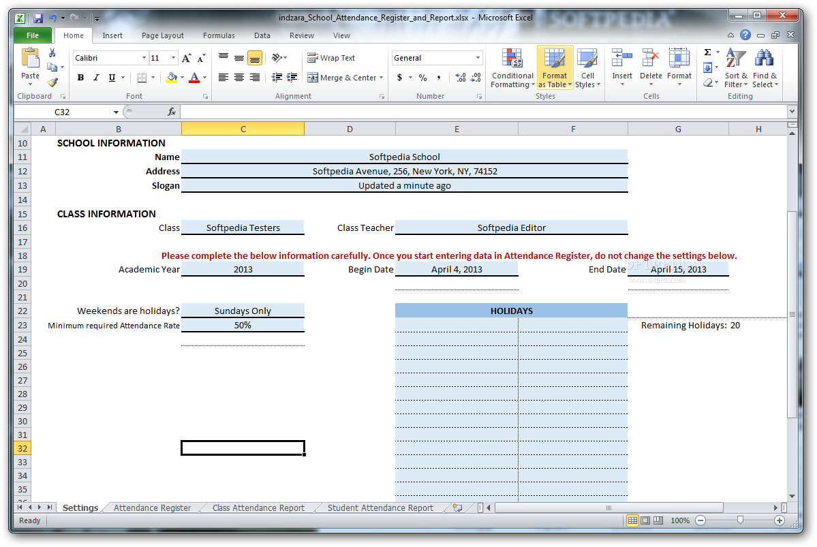The height and width of the screenshot is (547, 817).
Task: Click the Format as Table button
Action: click(x=555, y=68)
